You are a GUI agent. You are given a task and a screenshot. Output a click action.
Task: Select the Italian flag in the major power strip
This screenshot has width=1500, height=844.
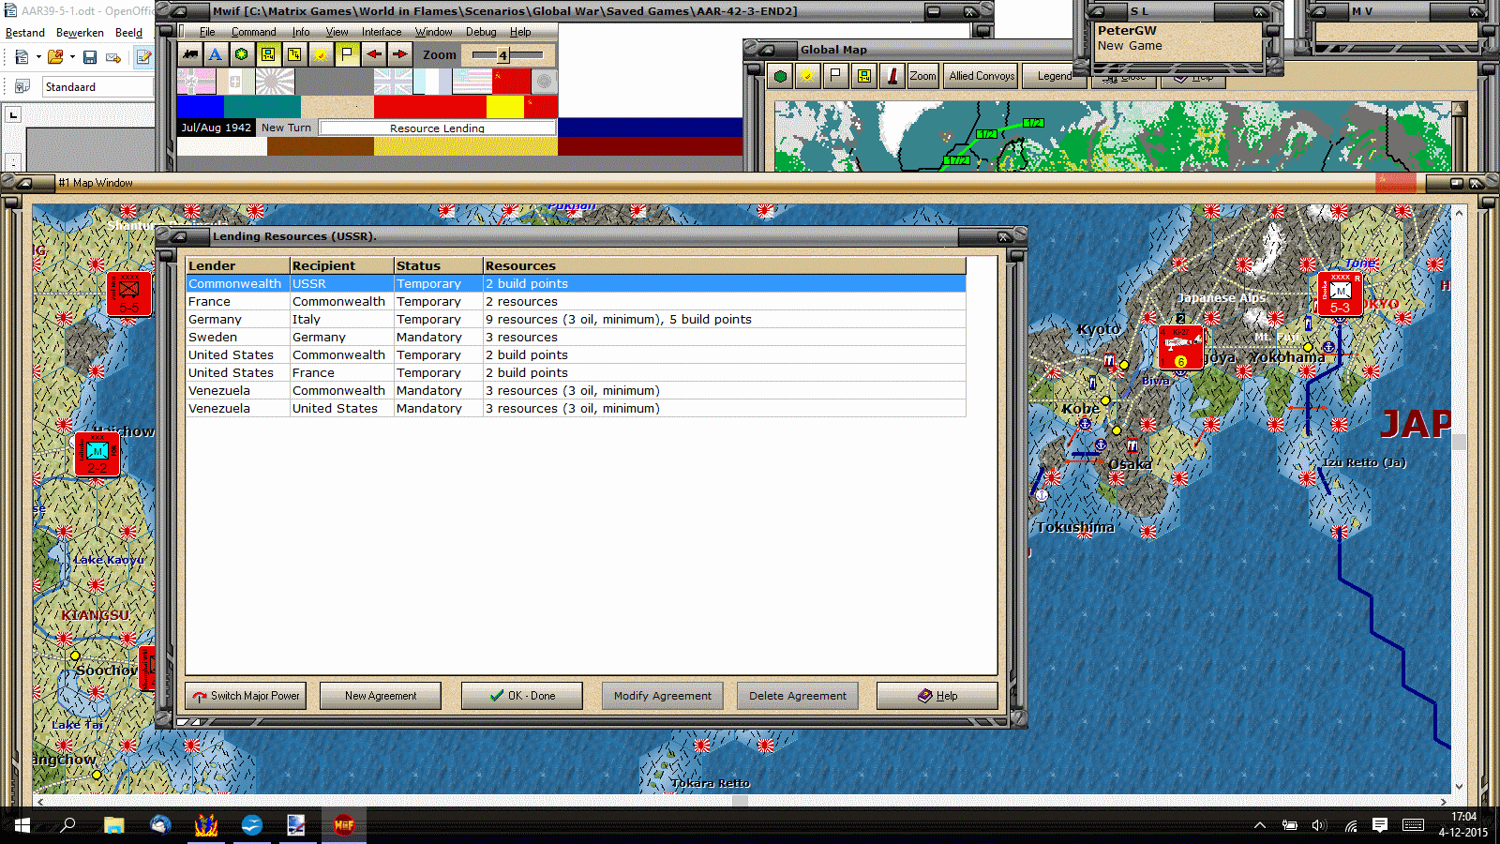pos(234,83)
